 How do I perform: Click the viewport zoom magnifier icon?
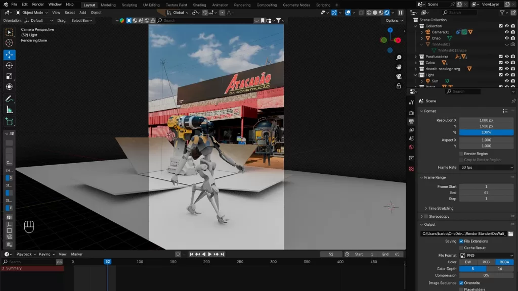[399, 58]
